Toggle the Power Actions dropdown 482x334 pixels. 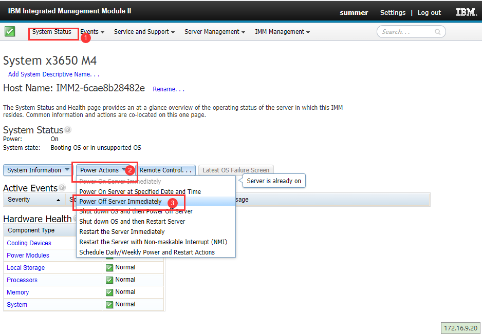[105, 170]
